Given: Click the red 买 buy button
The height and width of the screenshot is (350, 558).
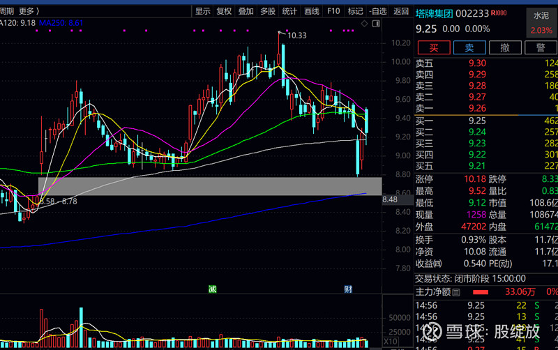Looking at the screenshot, I should pyautogui.click(x=434, y=47).
